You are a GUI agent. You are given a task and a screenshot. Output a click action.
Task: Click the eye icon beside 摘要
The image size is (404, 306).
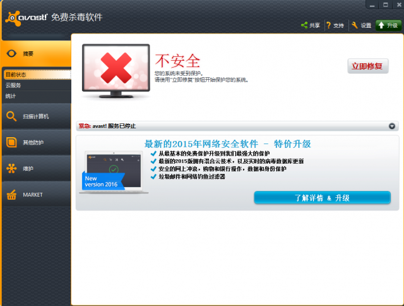(11, 53)
